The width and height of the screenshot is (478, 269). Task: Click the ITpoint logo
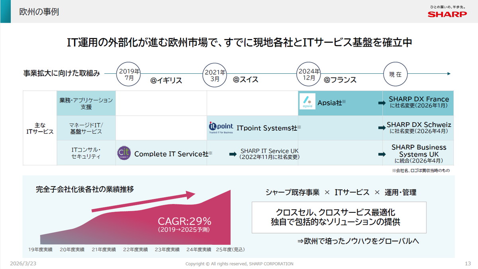221,128
